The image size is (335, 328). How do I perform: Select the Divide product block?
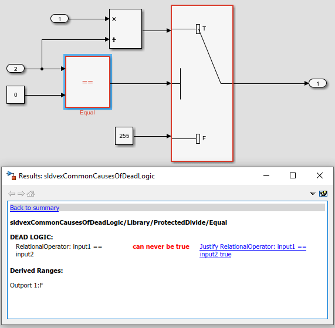tap(126, 29)
